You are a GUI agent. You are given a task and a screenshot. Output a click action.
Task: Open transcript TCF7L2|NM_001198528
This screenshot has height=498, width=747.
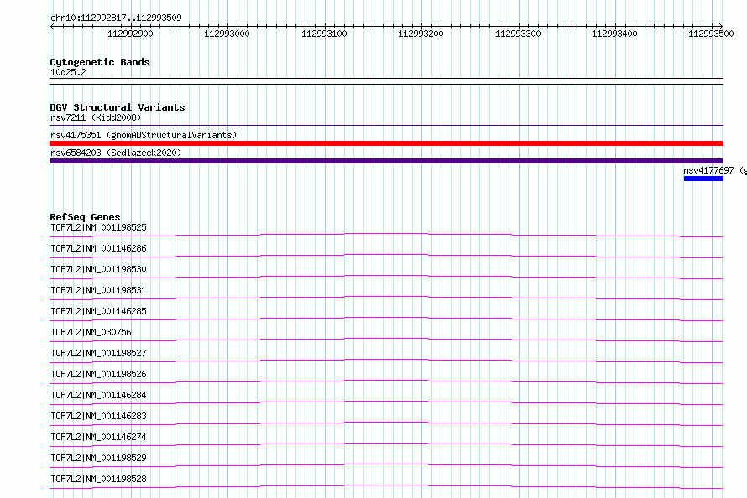[98, 479]
